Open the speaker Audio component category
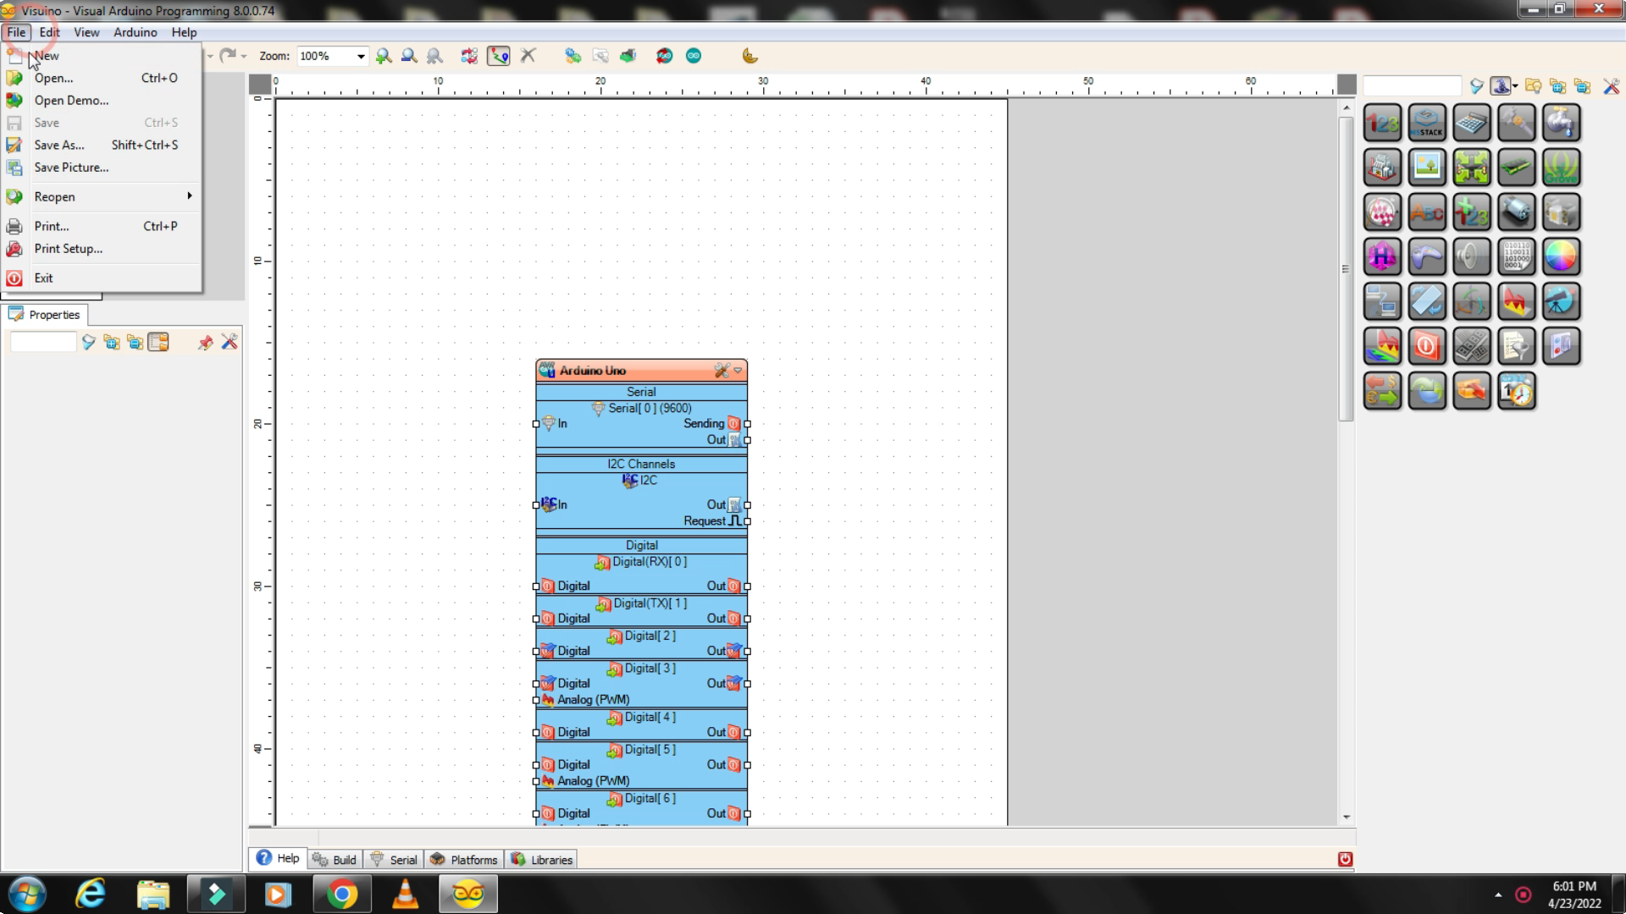Screen dimensions: 1626x914 [x=1472, y=256]
